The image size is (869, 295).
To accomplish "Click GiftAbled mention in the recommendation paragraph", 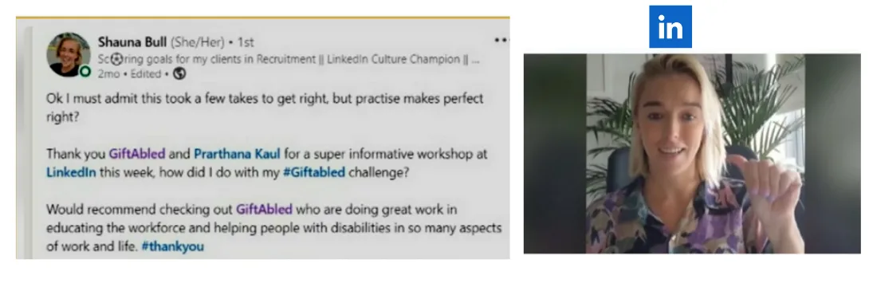I will point(264,210).
